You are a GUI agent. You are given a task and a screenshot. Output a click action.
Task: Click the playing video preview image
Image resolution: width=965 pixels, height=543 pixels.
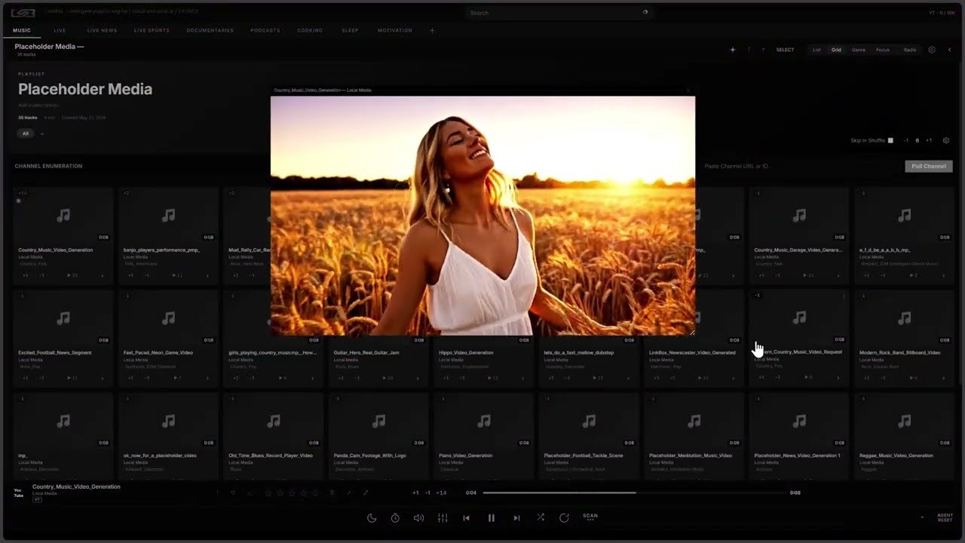coord(482,216)
